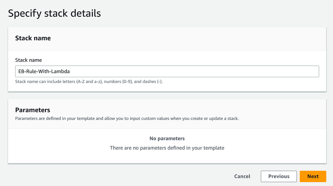
Task: Click the Stack name field label
Action: pos(29,60)
